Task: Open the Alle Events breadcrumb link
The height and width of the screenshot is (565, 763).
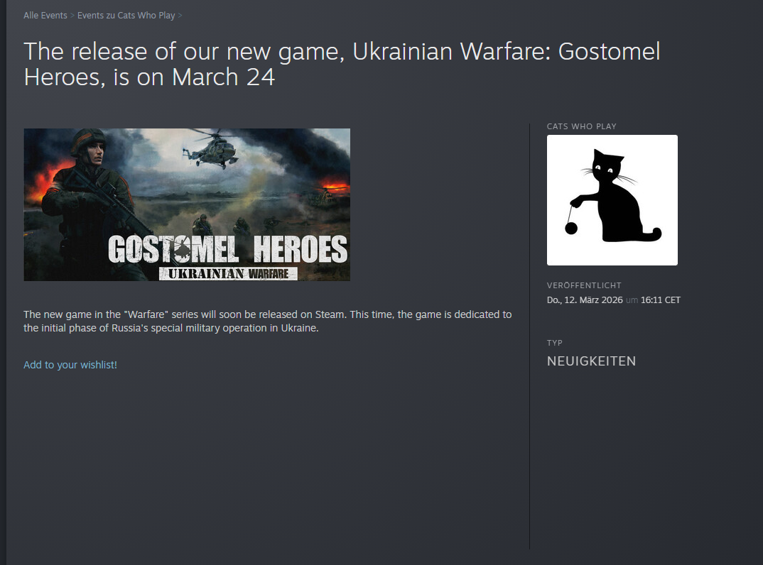Action: click(x=45, y=16)
